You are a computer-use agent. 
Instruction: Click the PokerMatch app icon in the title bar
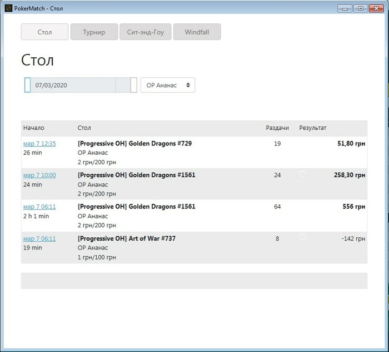[x=8, y=8]
